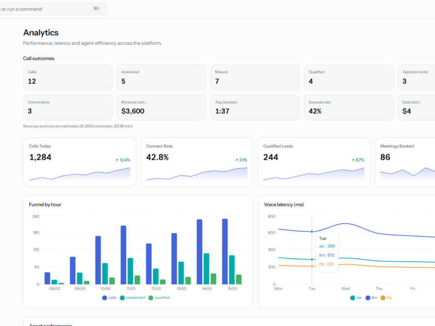This screenshot has width=435, height=326.
Task: Click the Conversions card
Action: pyautogui.click(x=68, y=107)
